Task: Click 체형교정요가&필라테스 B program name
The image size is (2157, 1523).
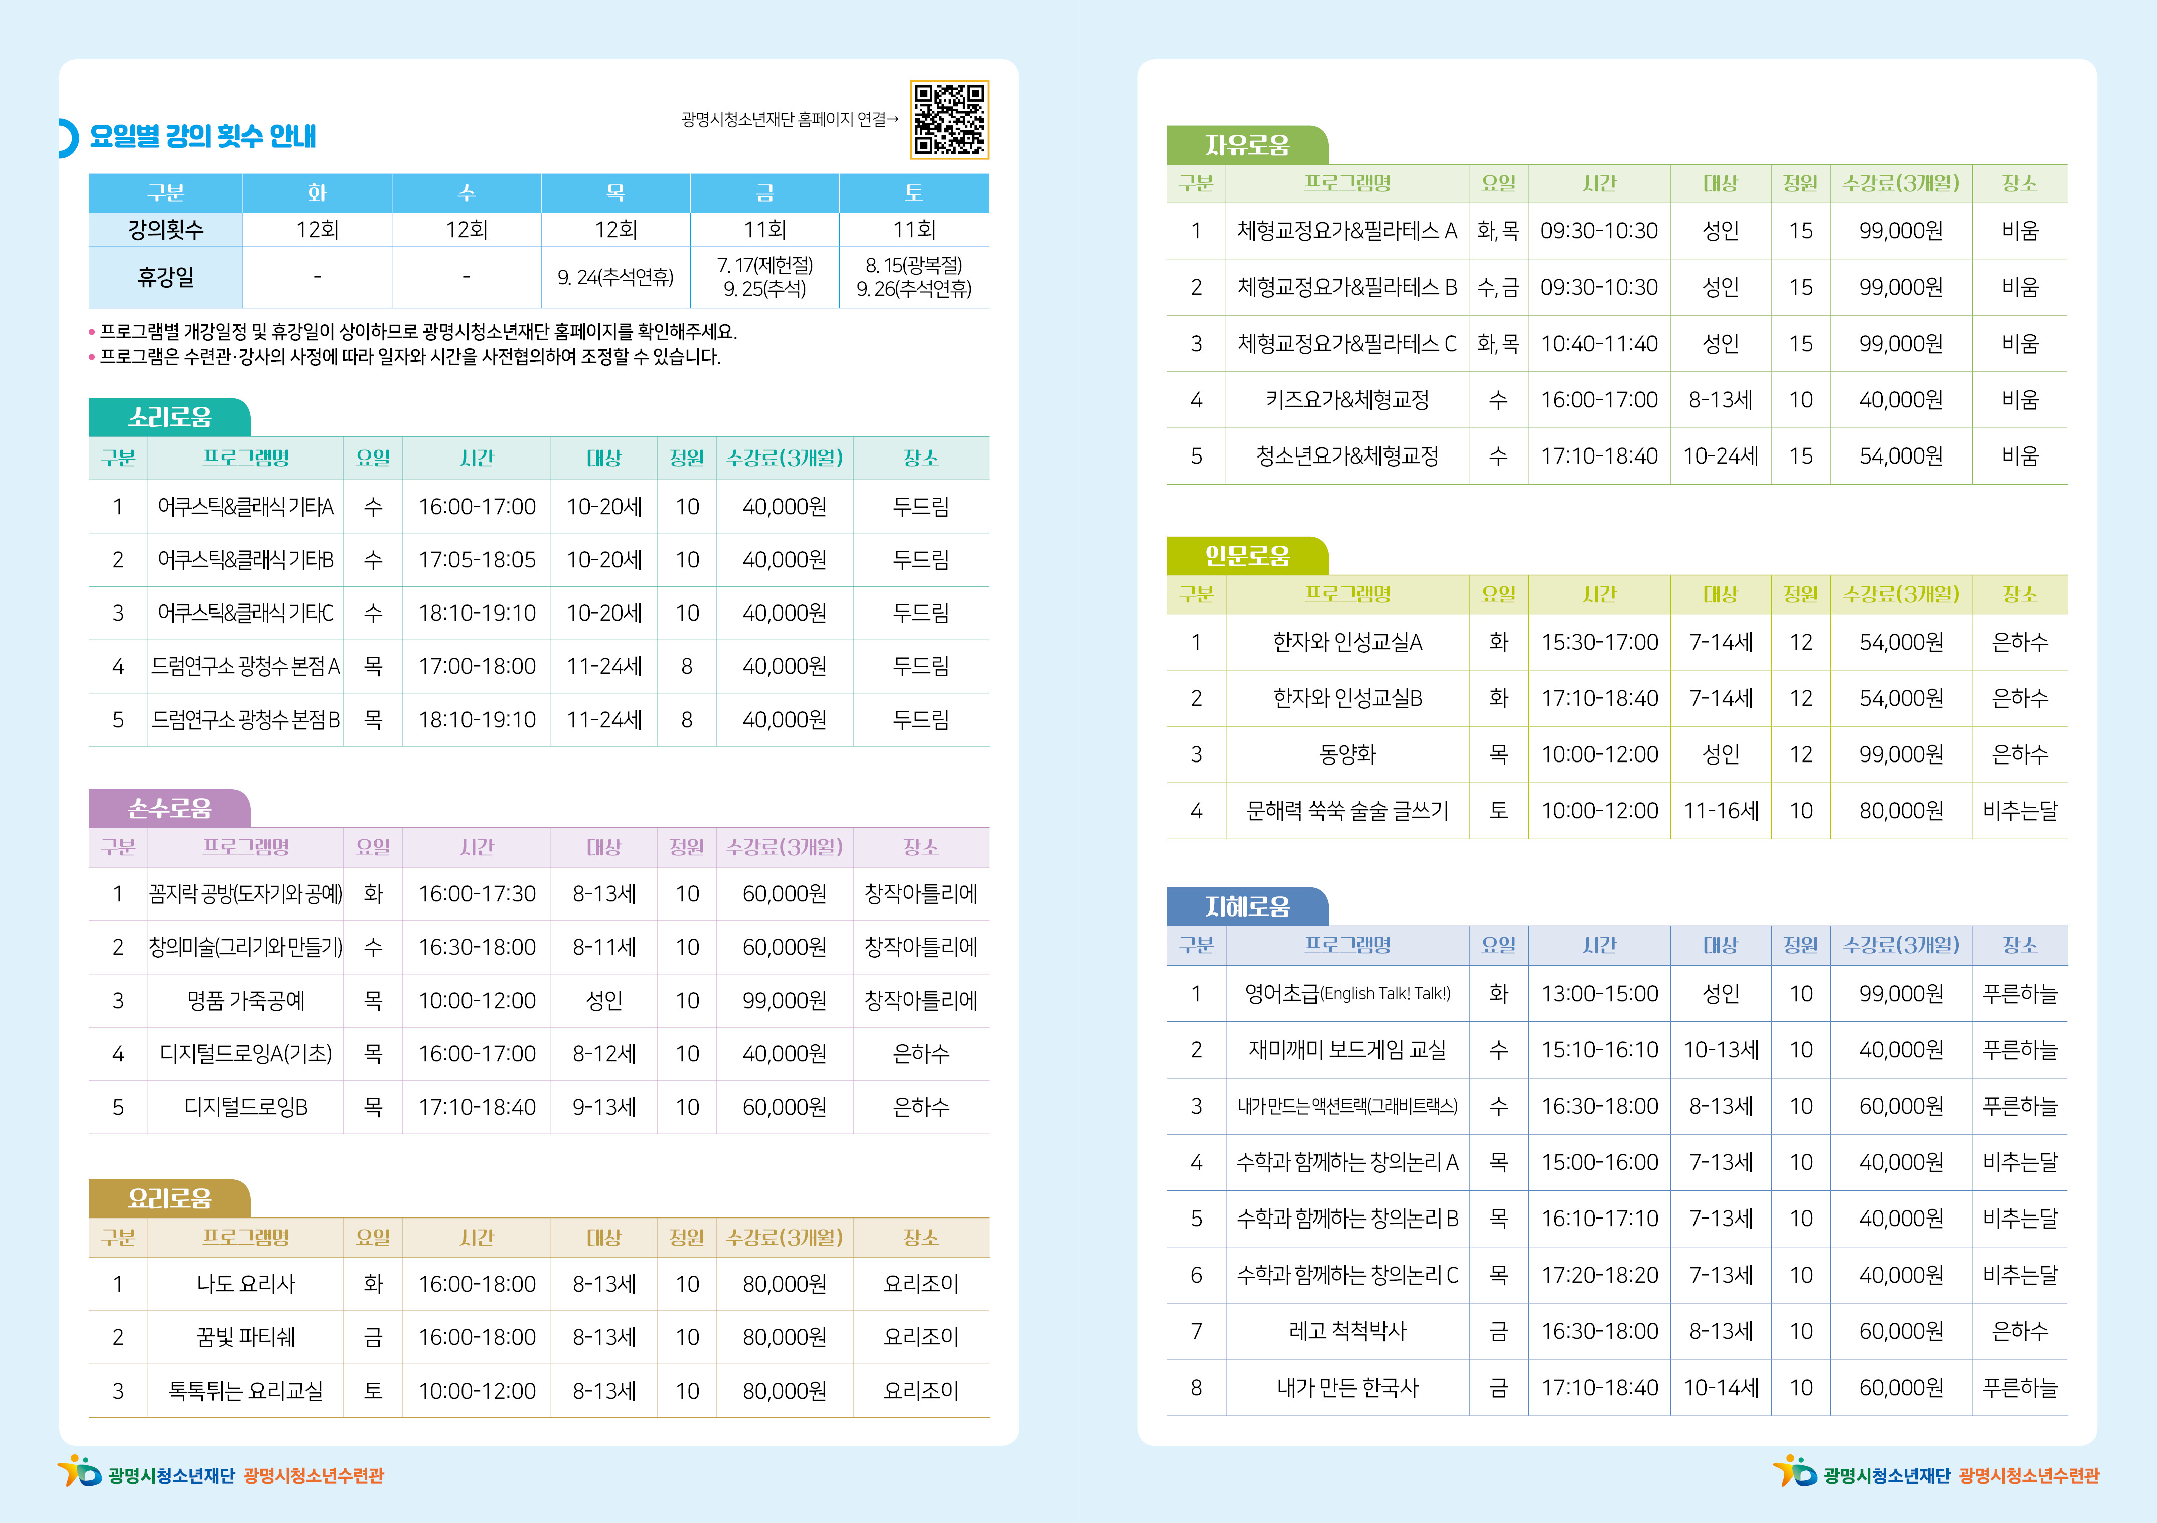Action: tap(1347, 287)
